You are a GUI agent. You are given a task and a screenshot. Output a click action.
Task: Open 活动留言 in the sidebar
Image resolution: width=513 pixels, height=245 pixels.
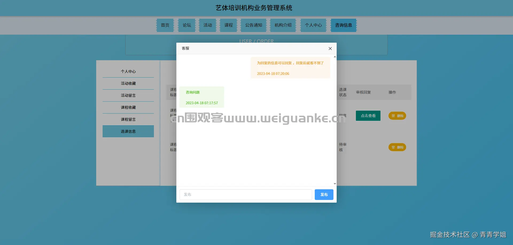pyautogui.click(x=128, y=95)
